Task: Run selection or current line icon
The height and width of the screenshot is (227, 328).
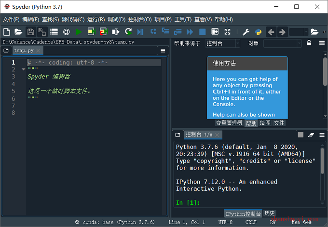Action: [x=115, y=32]
